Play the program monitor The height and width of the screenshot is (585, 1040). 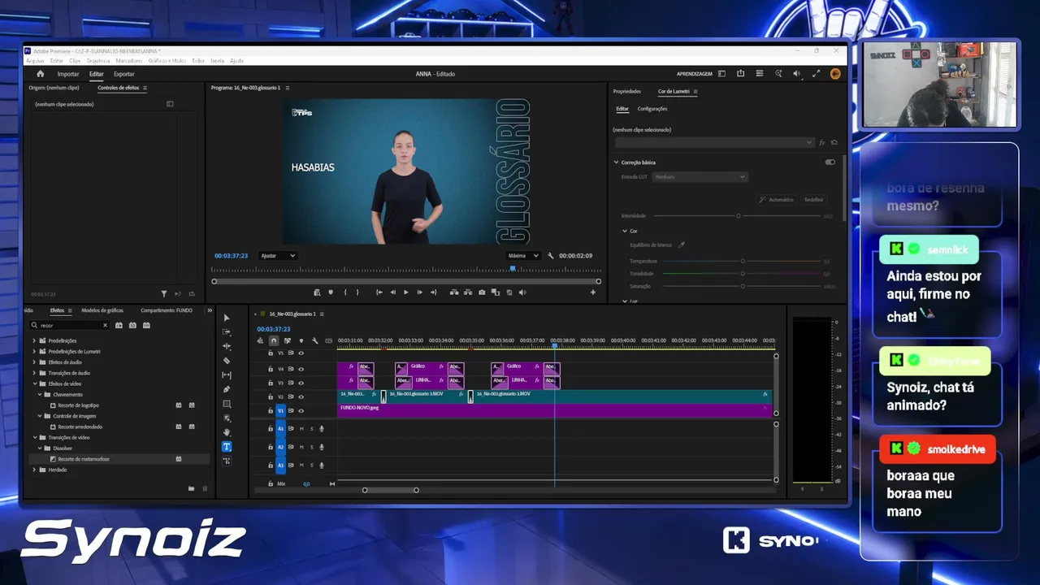(405, 292)
